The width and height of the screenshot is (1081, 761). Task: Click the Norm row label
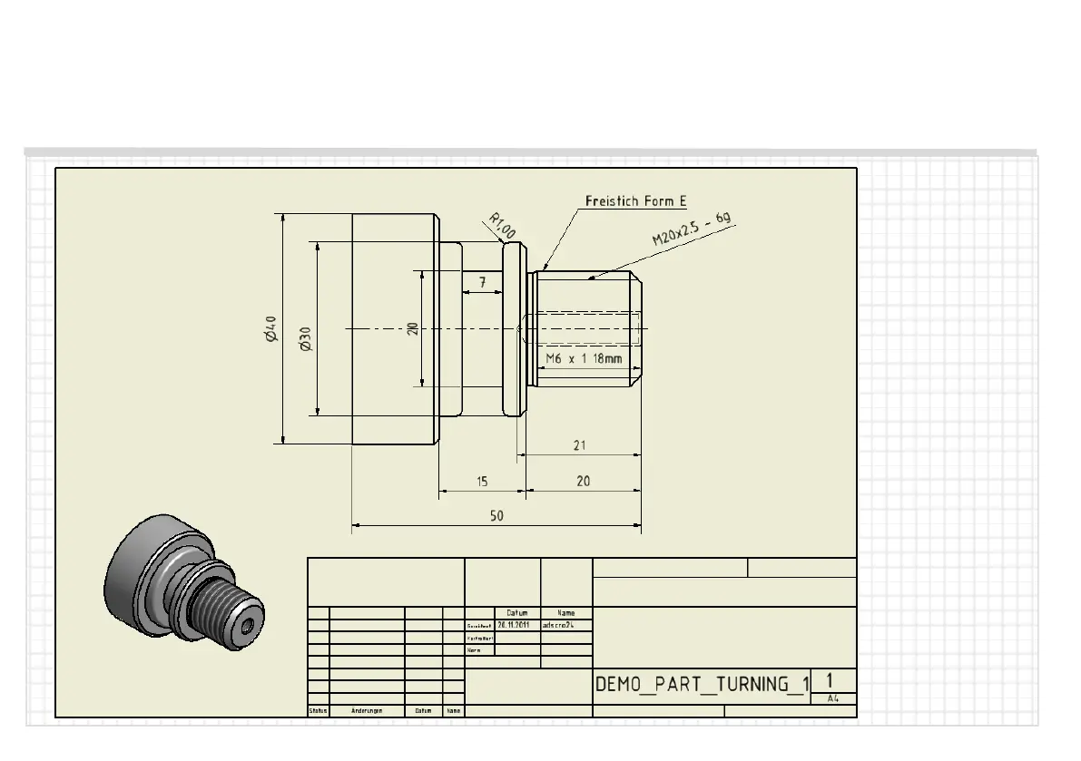[x=474, y=650]
